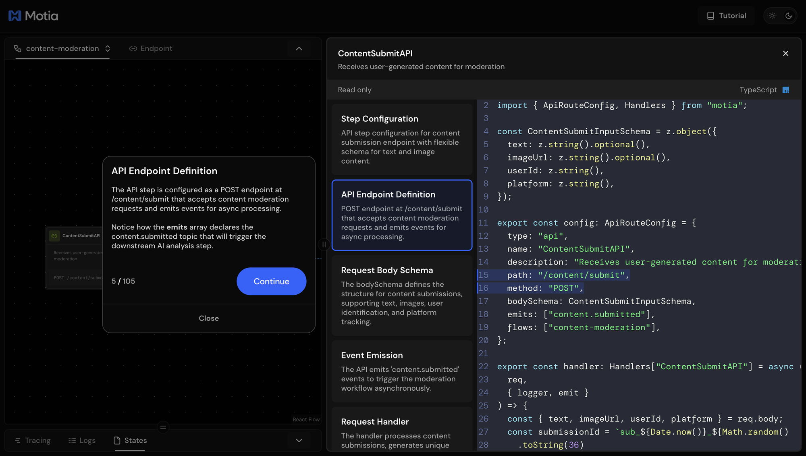Click Close in tutorial popup
This screenshot has height=456, width=806.
[208, 318]
